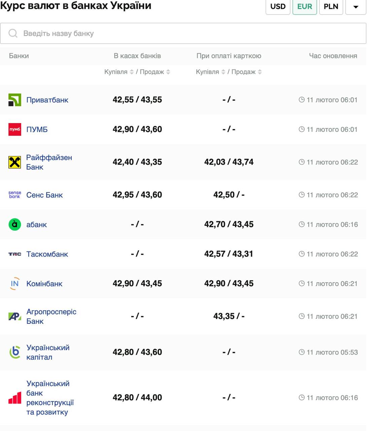Viewport: 372px width, 431px height.
Task: Select the EUR currency tab
Action: click(x=304, y=7)
